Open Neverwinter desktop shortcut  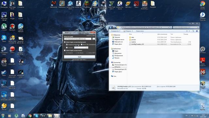[54, 4]
